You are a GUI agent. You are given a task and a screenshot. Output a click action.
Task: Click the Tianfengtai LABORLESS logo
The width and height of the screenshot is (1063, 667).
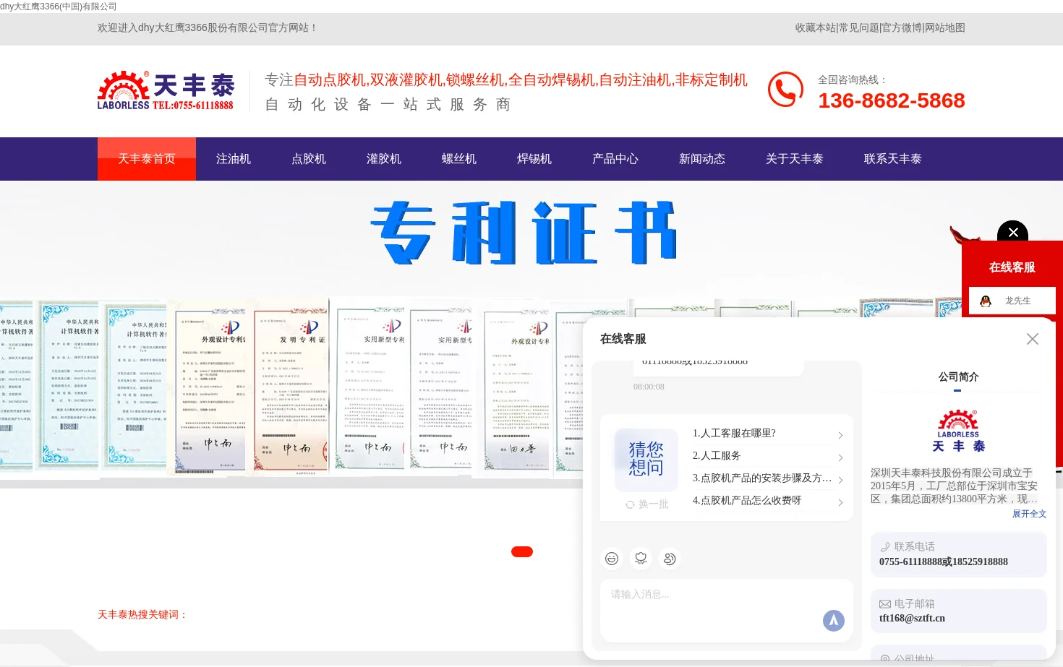[x=166, y=91]
